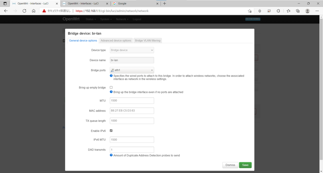The width and height of the screenshot is (323, 173).
Task: Click the help icon under Bridge ports
Action: tap(111, 76)
